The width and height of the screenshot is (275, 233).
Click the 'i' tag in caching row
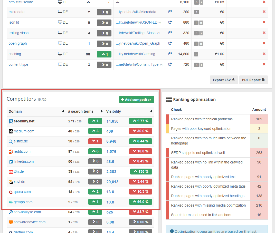196,54
